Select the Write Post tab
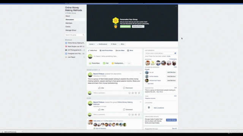The height and width of the screenshot is (136, 243). point(93,50)
